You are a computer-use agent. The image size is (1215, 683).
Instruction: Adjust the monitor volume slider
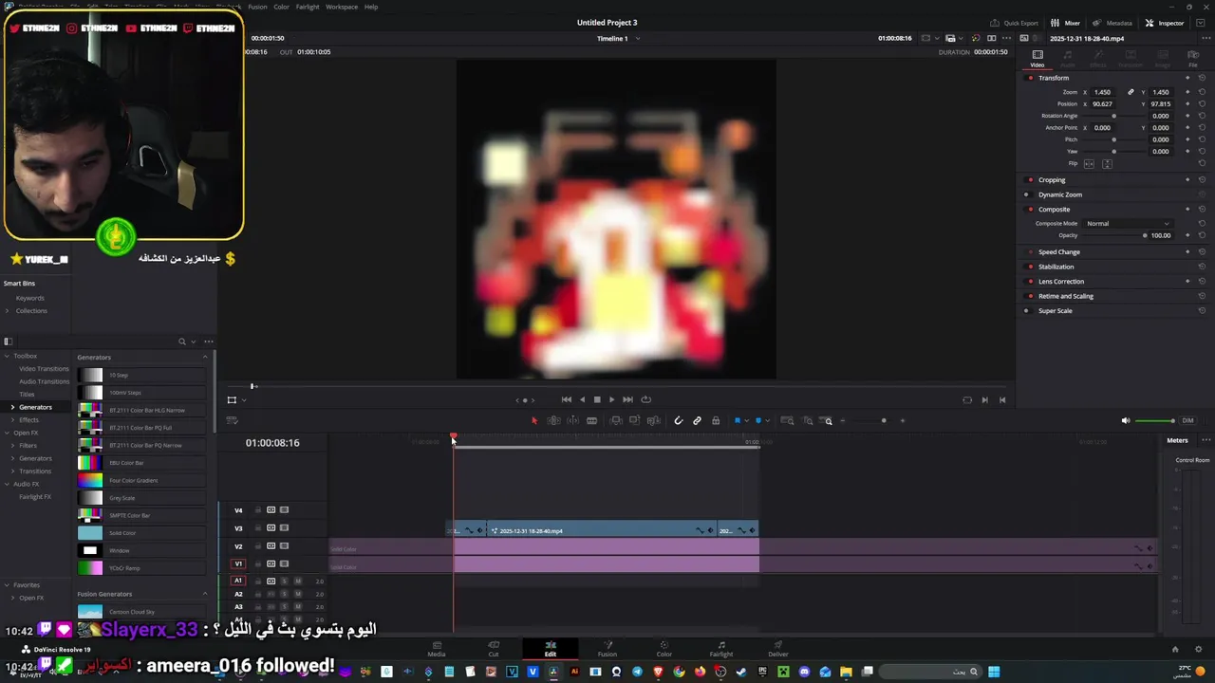pyautogui.click(x=1155, y=420)
